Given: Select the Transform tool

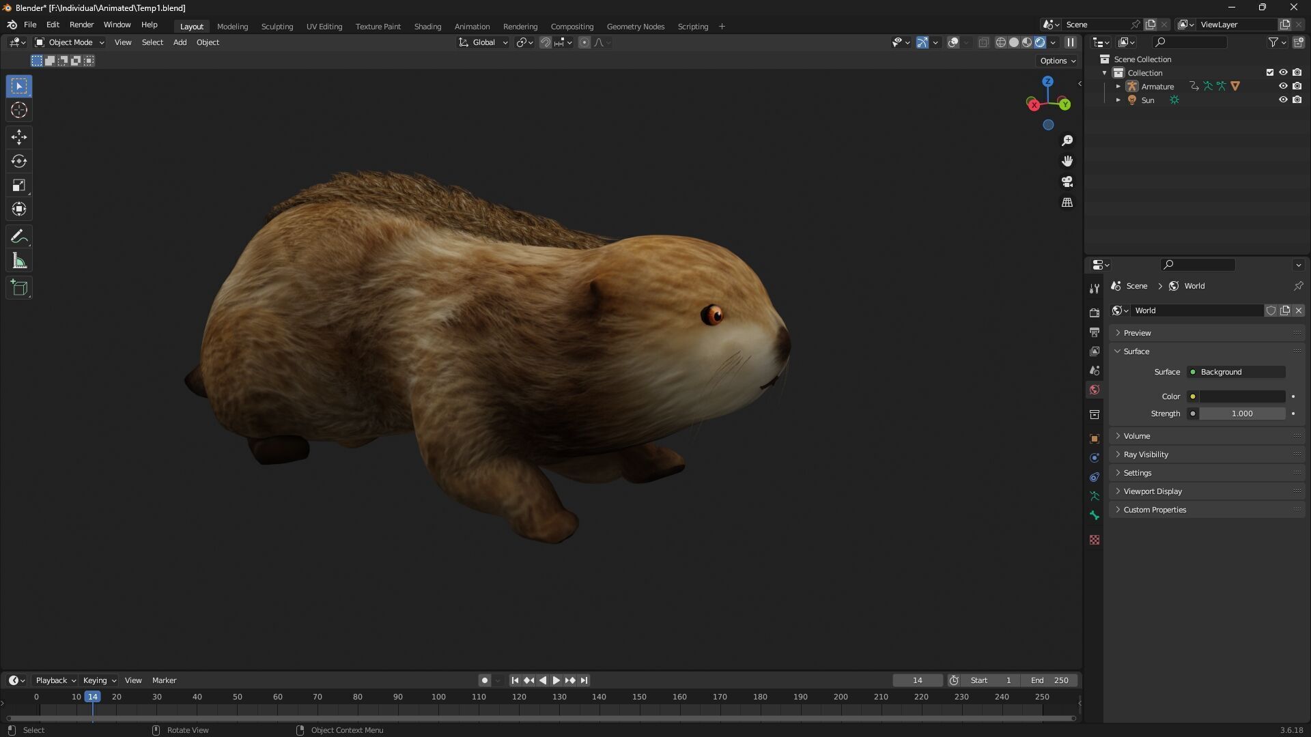Looking at the screenshot, I should pyautogui.click(x=19, y=209).
